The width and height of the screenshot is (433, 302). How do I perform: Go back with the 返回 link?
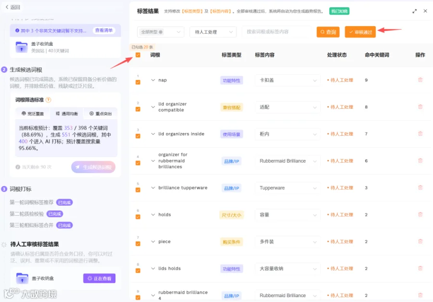point(13,7)
